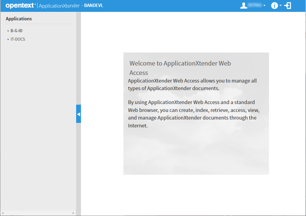This screenshot has width=306, height=216.
Task: Click the opentext logo
Action: click(x=20, y=5)
